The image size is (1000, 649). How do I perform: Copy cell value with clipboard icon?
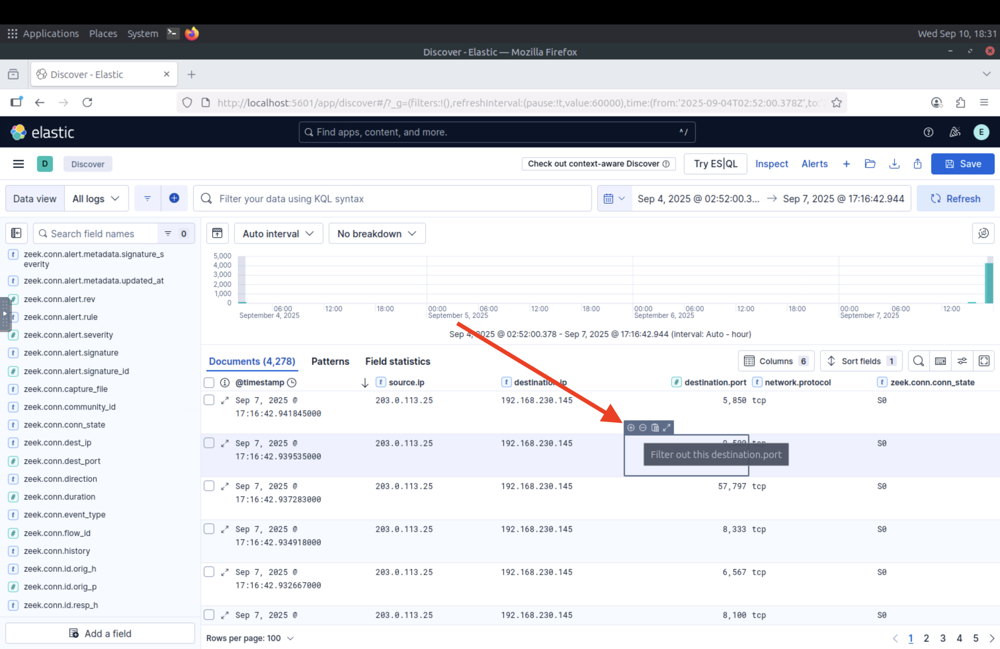(655, 427)
